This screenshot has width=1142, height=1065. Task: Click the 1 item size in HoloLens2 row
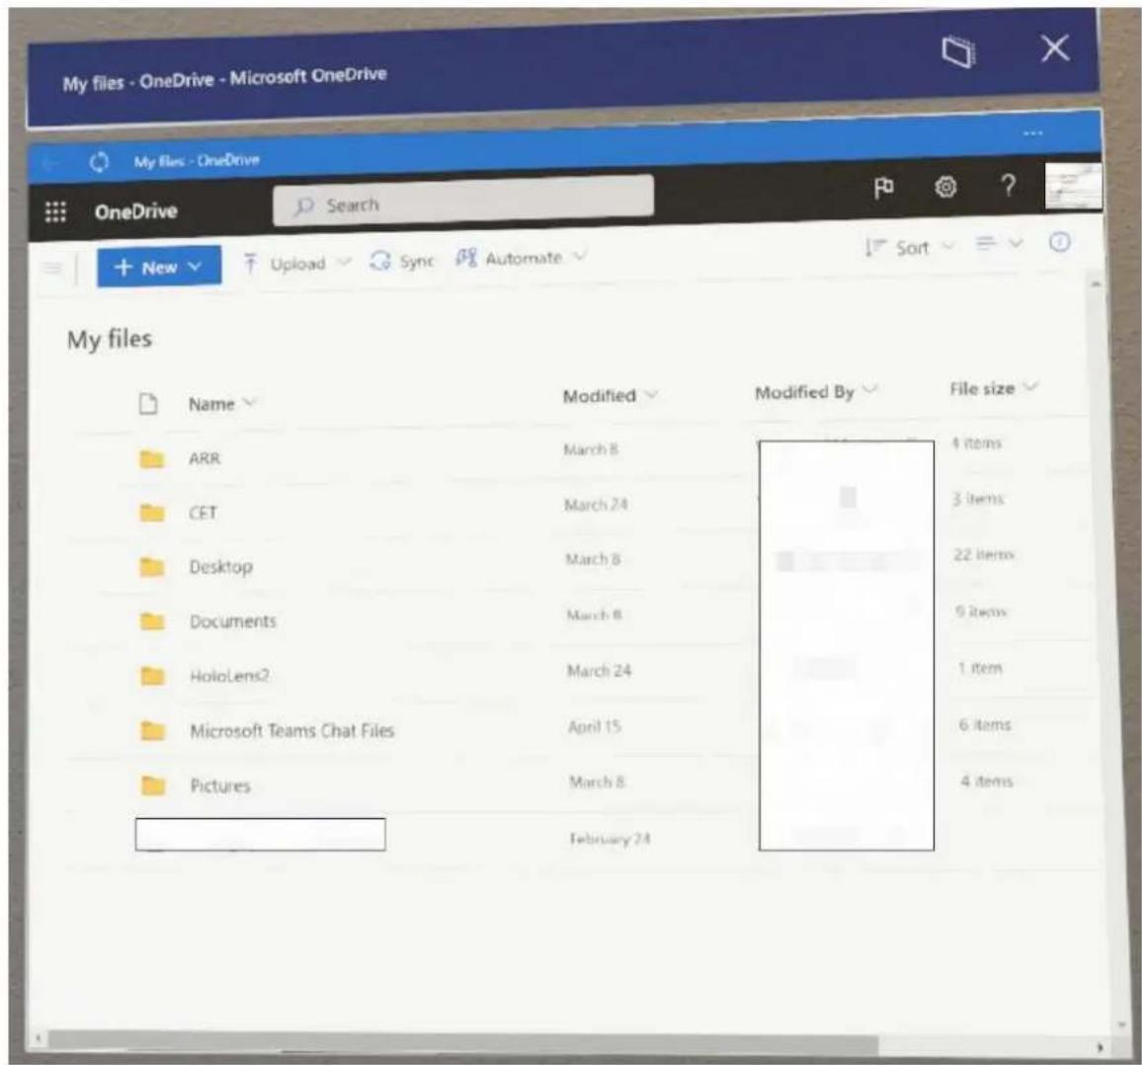(x=980, y=668)
